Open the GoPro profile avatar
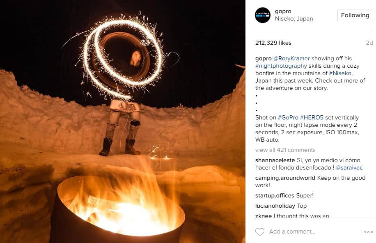 pos(263,15)
